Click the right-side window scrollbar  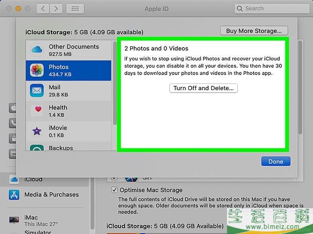pos(300,87)
